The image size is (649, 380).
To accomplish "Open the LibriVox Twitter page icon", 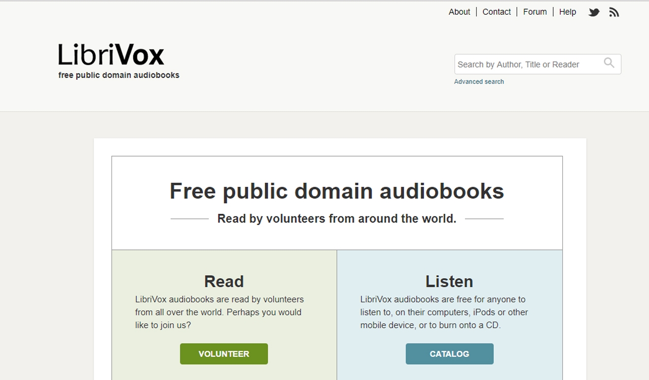I will click(594, 12).
